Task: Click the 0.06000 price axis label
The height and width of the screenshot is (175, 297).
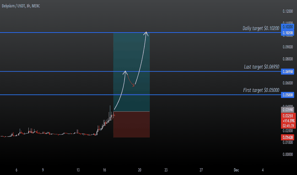Action: (x=288, y=83)
